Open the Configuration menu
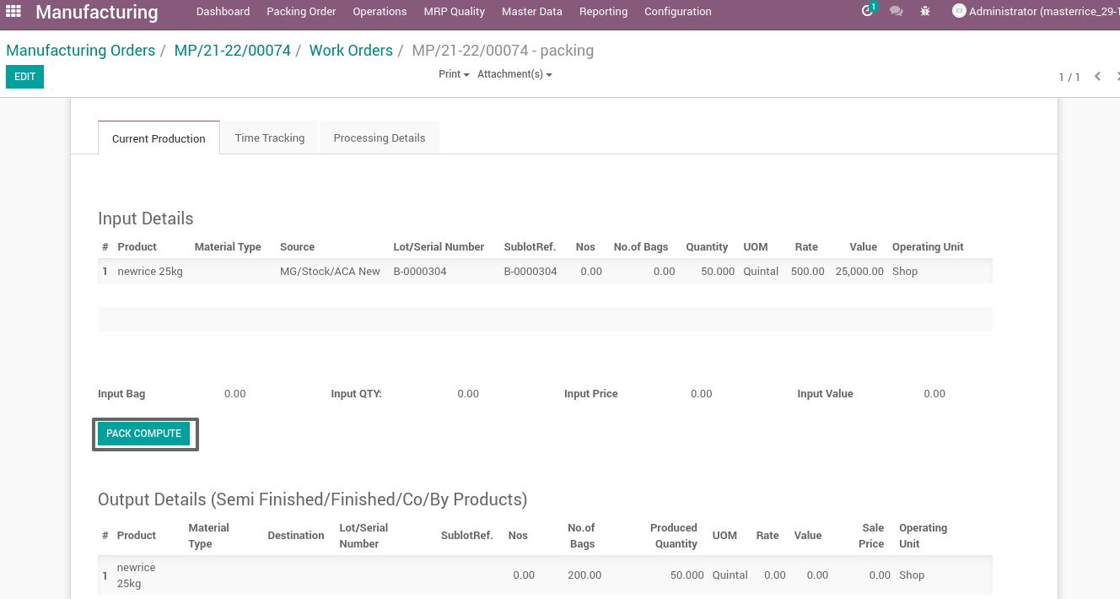1120x599 pixels. (x=678, y=11)
